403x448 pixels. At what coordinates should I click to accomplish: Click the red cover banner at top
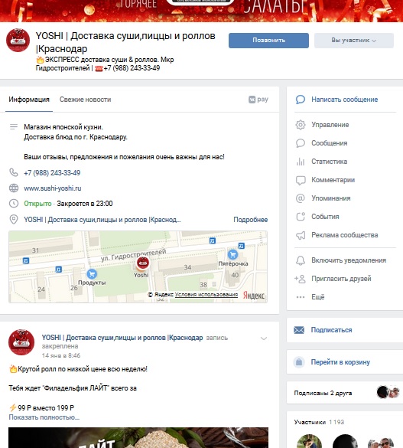(201, 11)
